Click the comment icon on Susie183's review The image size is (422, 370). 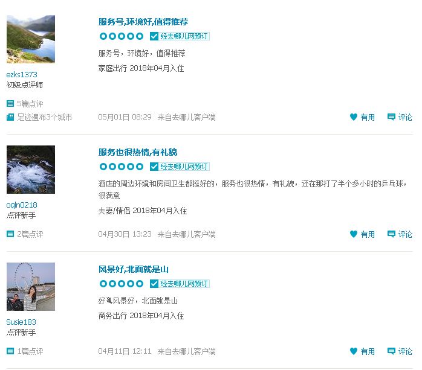[391, 351]
